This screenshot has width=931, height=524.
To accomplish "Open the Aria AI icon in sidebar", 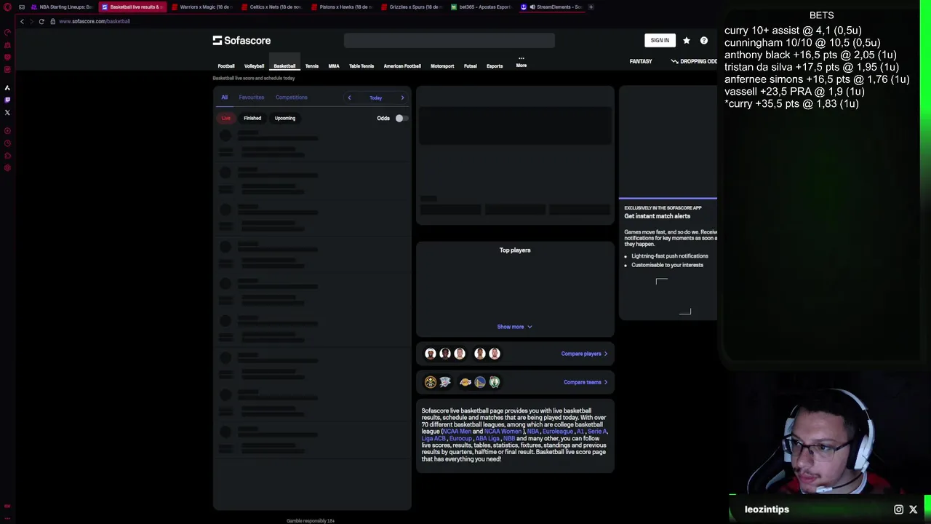I will (7, 87).
